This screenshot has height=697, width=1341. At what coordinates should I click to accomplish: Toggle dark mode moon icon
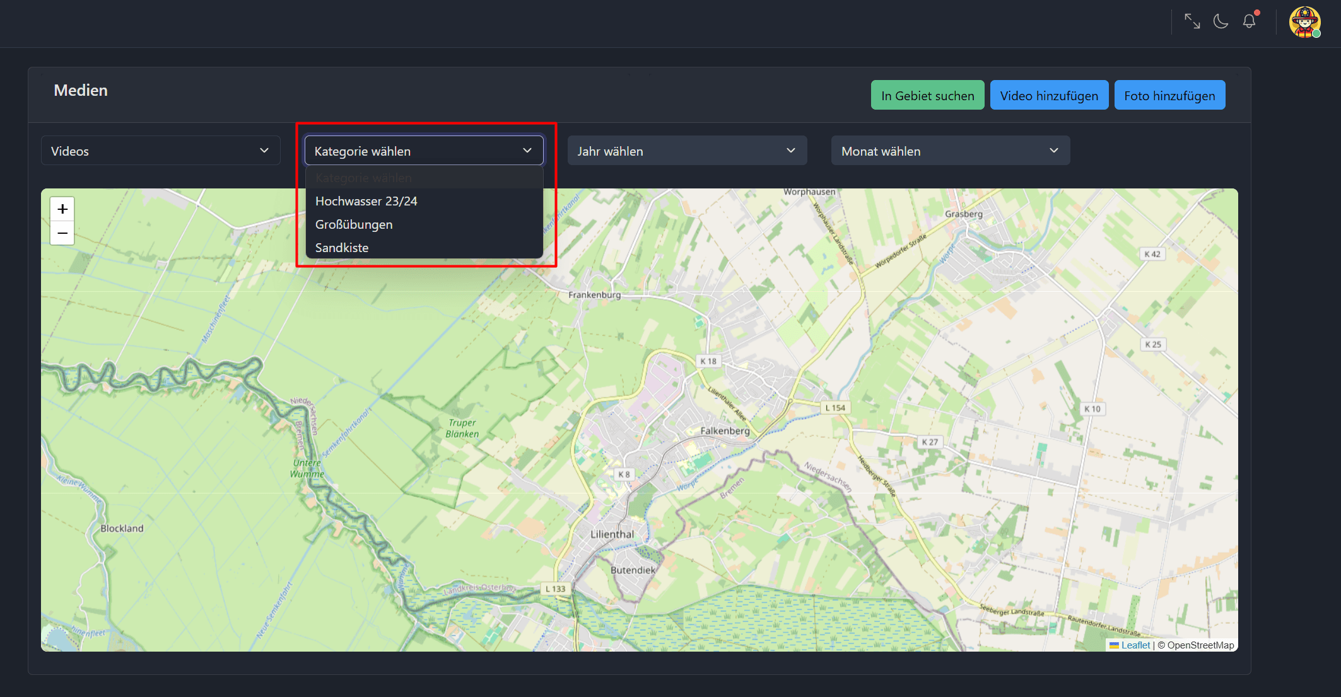(1221, 21)
